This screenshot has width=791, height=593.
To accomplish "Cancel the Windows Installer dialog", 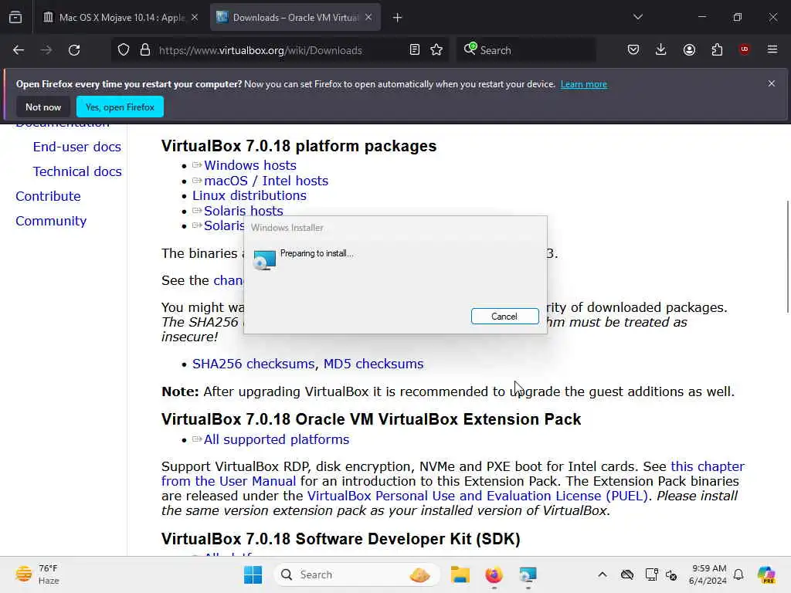I will tap(504, 316).
